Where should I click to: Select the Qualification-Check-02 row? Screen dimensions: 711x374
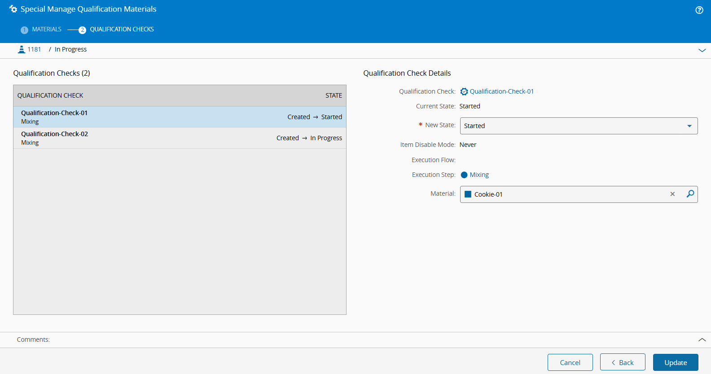pyautogui.click(x=180, y=138)
